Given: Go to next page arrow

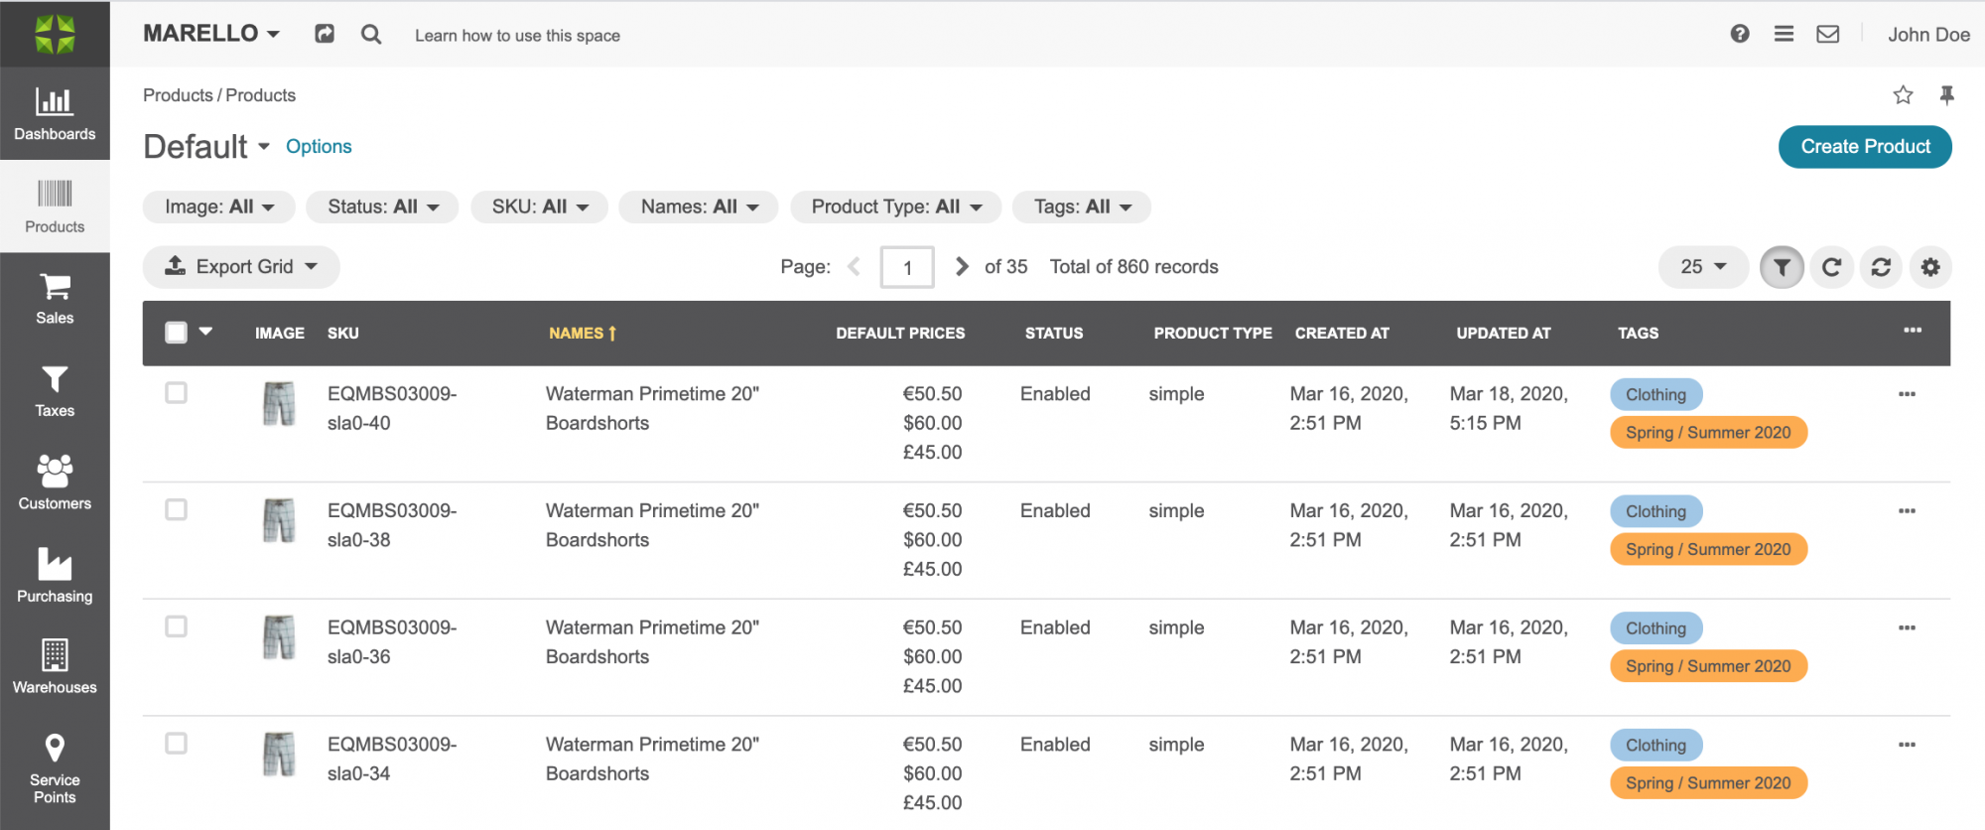Looking at the screenshot, I should (962, 266).
